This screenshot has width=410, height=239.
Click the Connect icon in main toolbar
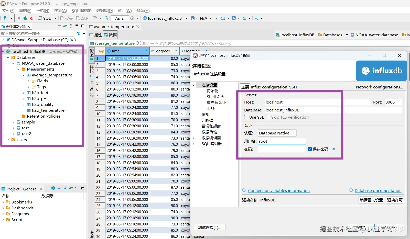pos(19,18)
